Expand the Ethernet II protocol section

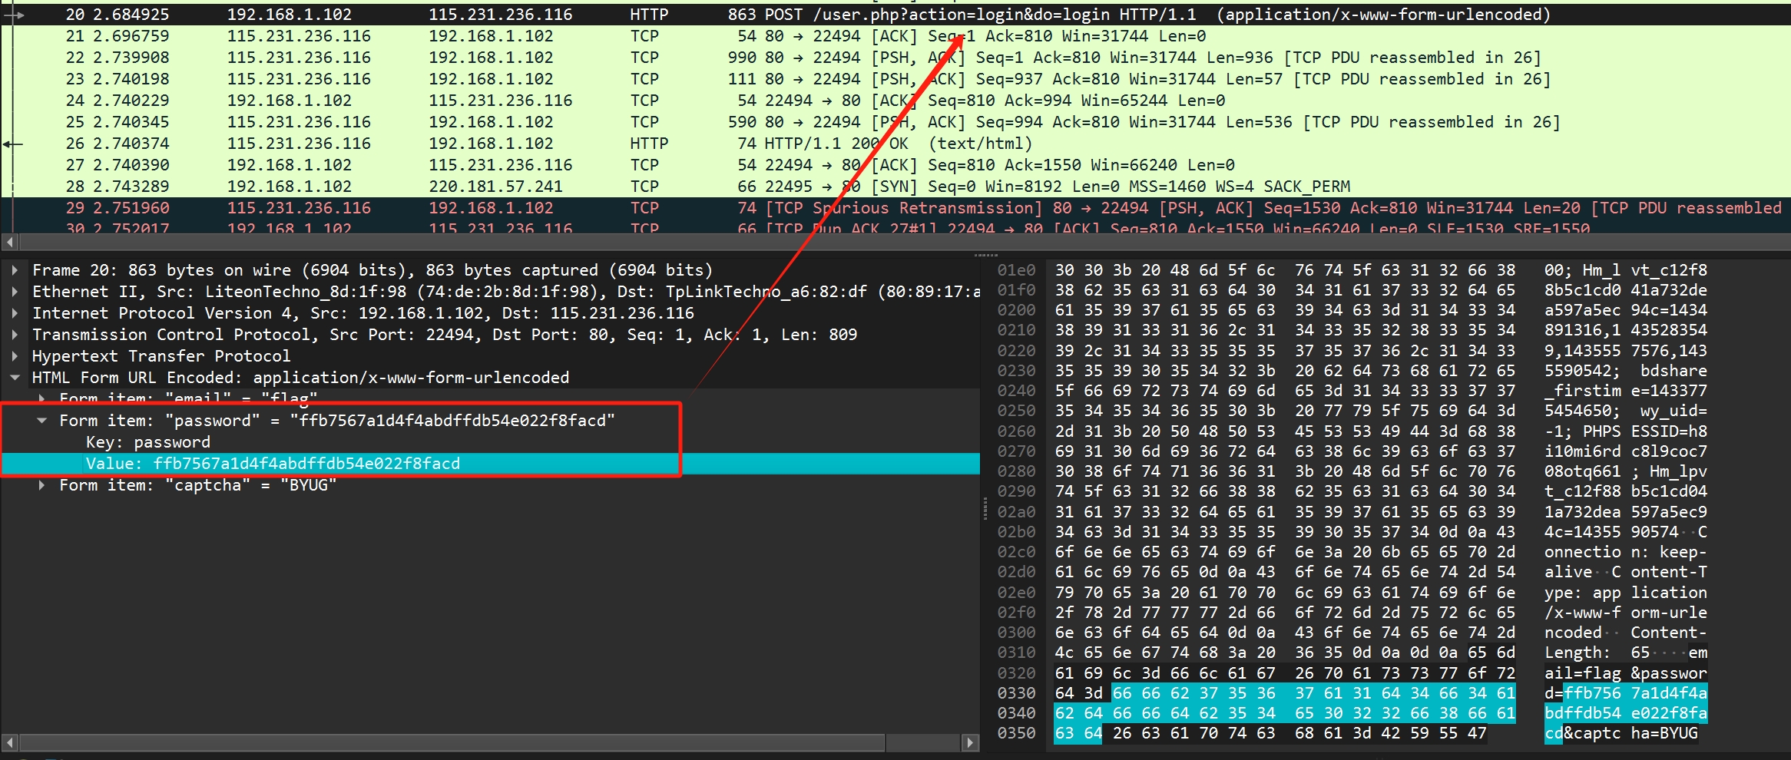tap(15, 291)
